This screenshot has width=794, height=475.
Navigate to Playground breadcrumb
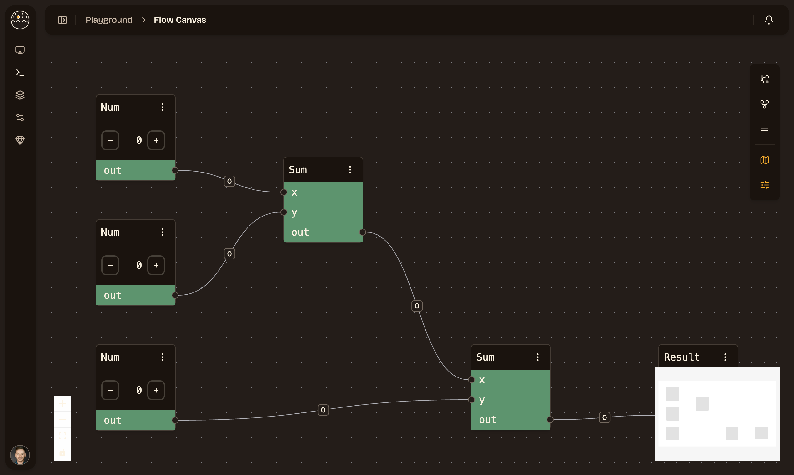tap(109, 20)
